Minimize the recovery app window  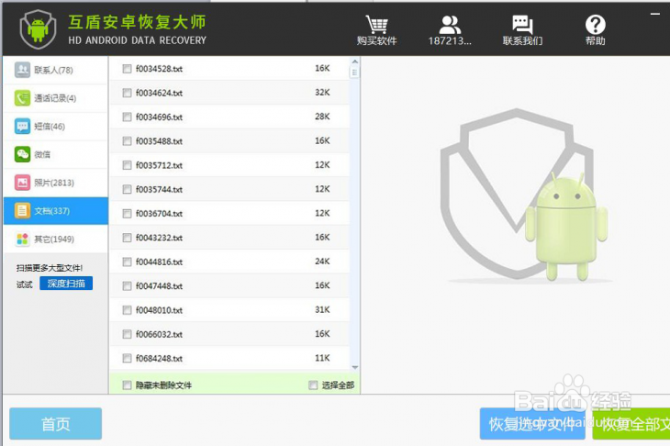tap(655, 14)
